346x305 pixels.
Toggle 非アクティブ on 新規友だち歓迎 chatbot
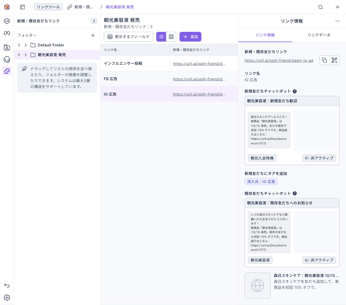pos(319,158)
